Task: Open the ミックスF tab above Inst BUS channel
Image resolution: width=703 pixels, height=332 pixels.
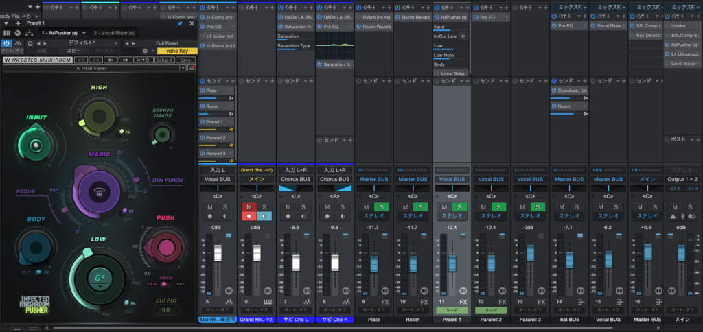Action: (x=569, y=8)
